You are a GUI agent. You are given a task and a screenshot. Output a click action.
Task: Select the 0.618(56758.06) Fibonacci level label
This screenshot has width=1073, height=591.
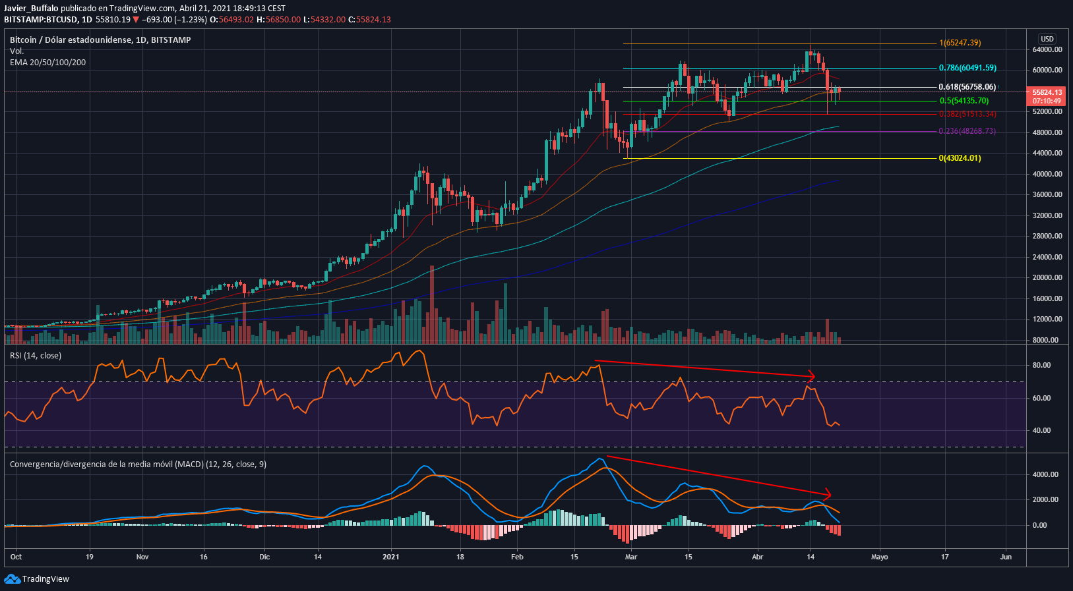[967, 87]
